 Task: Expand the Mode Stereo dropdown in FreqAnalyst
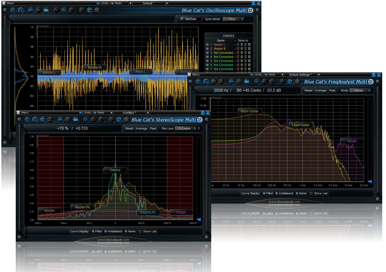(360, 90)
